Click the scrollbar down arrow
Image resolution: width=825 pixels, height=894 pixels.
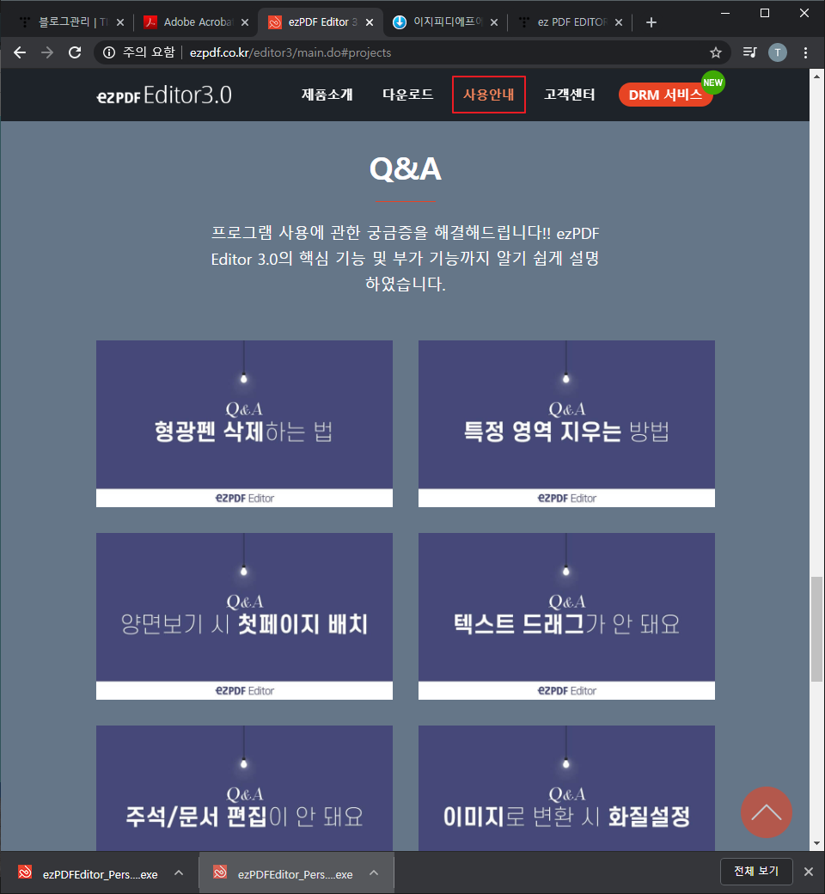(x=817, y=843)
